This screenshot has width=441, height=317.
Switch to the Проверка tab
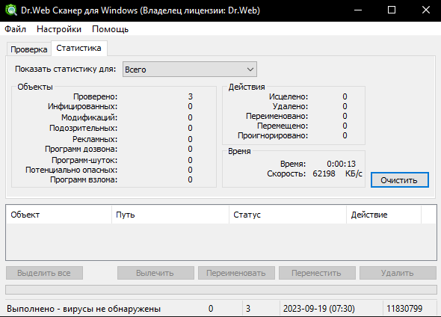[x=28, y=49]
